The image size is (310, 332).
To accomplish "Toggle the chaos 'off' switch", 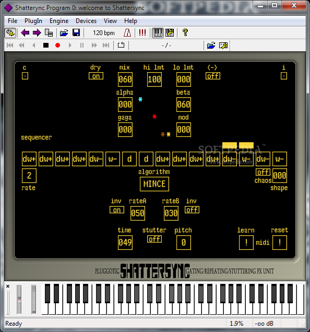I will tap(263, 172).
